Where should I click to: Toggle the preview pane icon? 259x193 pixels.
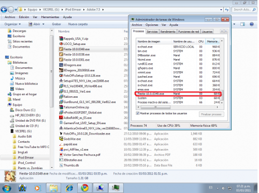coord(242,24)
